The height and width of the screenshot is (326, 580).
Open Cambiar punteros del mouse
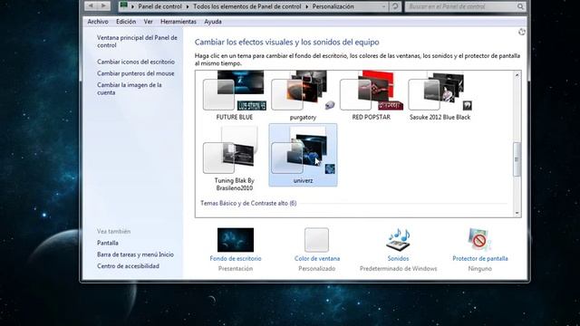point(135,73)
